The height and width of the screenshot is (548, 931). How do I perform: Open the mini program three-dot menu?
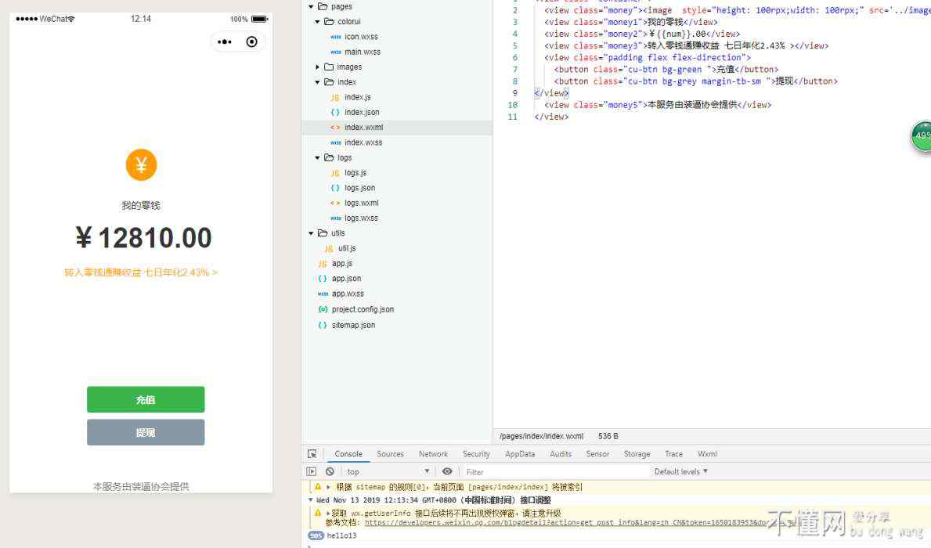tap(225, 42)
